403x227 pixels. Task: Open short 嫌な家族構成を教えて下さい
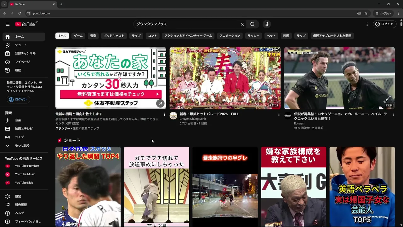click(x=293, y=187)
